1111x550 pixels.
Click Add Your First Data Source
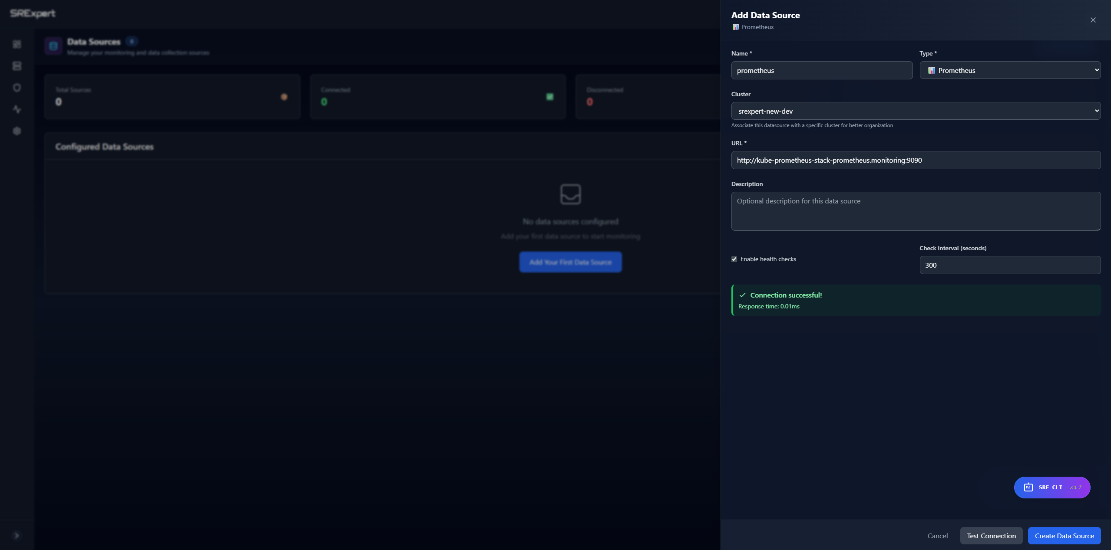(570, 262)
